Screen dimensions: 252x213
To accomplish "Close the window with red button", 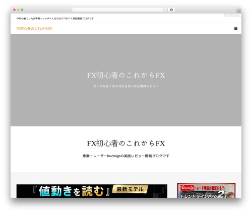I will click(x=15, y=10).
